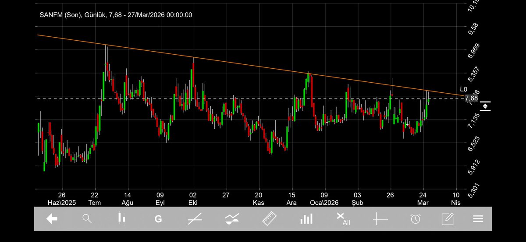
Task: Select the ruler measurement tool
Action: 269,219
